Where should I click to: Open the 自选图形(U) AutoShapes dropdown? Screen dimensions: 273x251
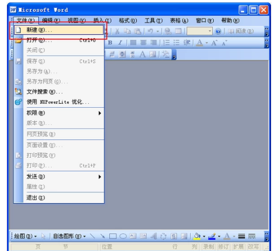69,236
